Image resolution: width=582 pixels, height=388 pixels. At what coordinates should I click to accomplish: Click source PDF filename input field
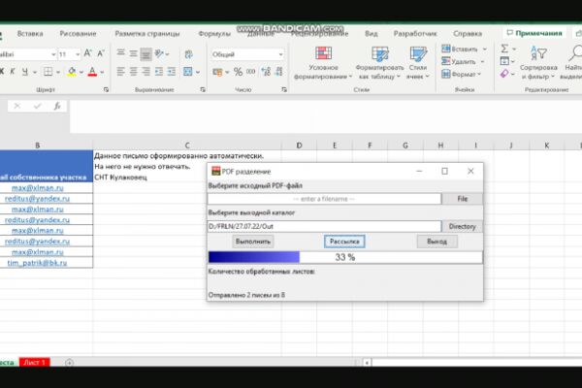(324, 199)
